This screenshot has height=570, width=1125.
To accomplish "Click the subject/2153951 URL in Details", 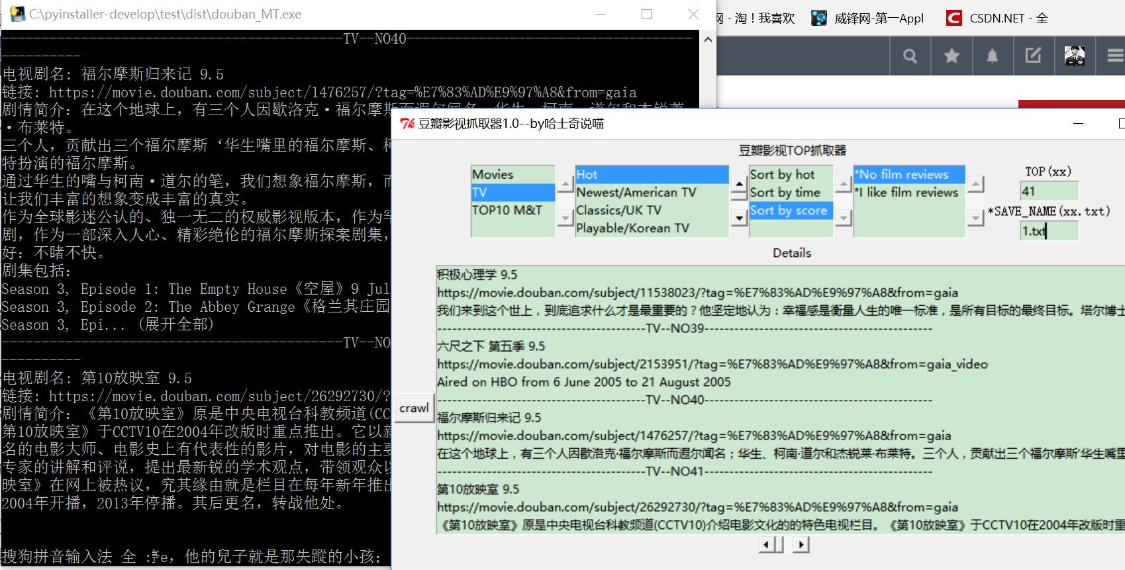I will 712,364.
